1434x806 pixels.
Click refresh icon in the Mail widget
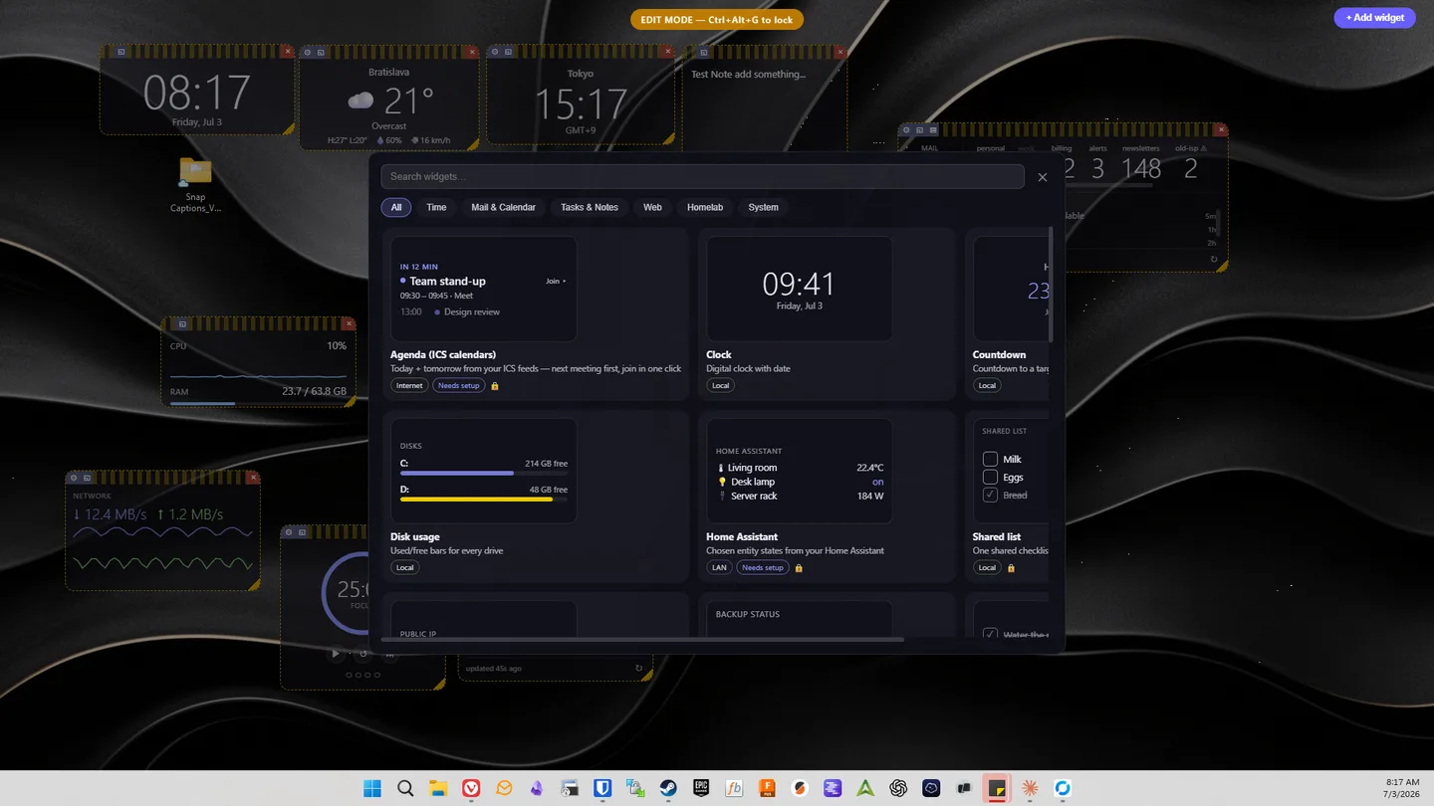1214,260
